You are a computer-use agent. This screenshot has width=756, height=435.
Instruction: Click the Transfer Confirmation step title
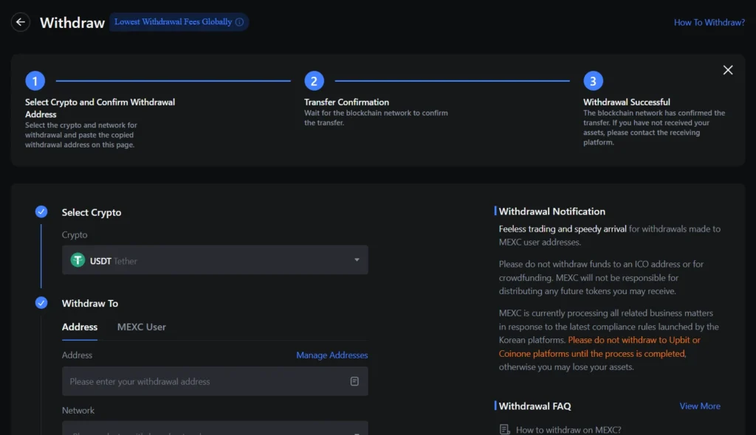[x=346, y=102]
